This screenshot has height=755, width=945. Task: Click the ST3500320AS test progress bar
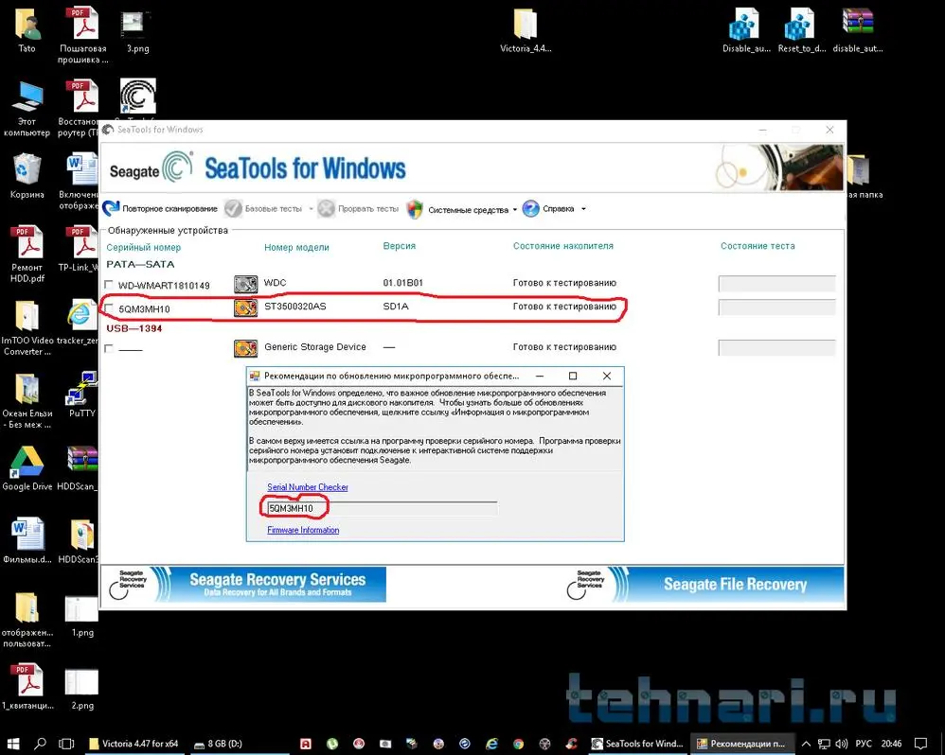point(776,307)
